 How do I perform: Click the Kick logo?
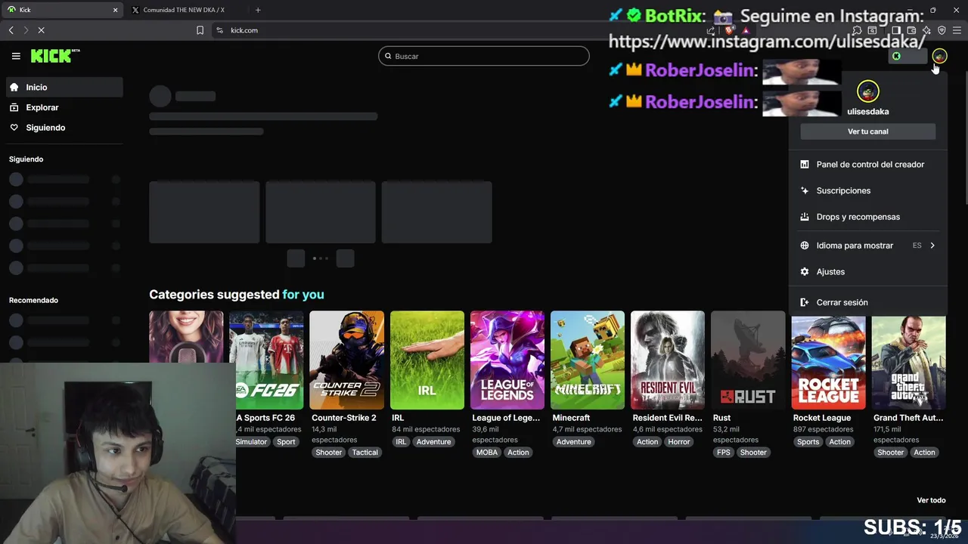[x=54, y=56]
